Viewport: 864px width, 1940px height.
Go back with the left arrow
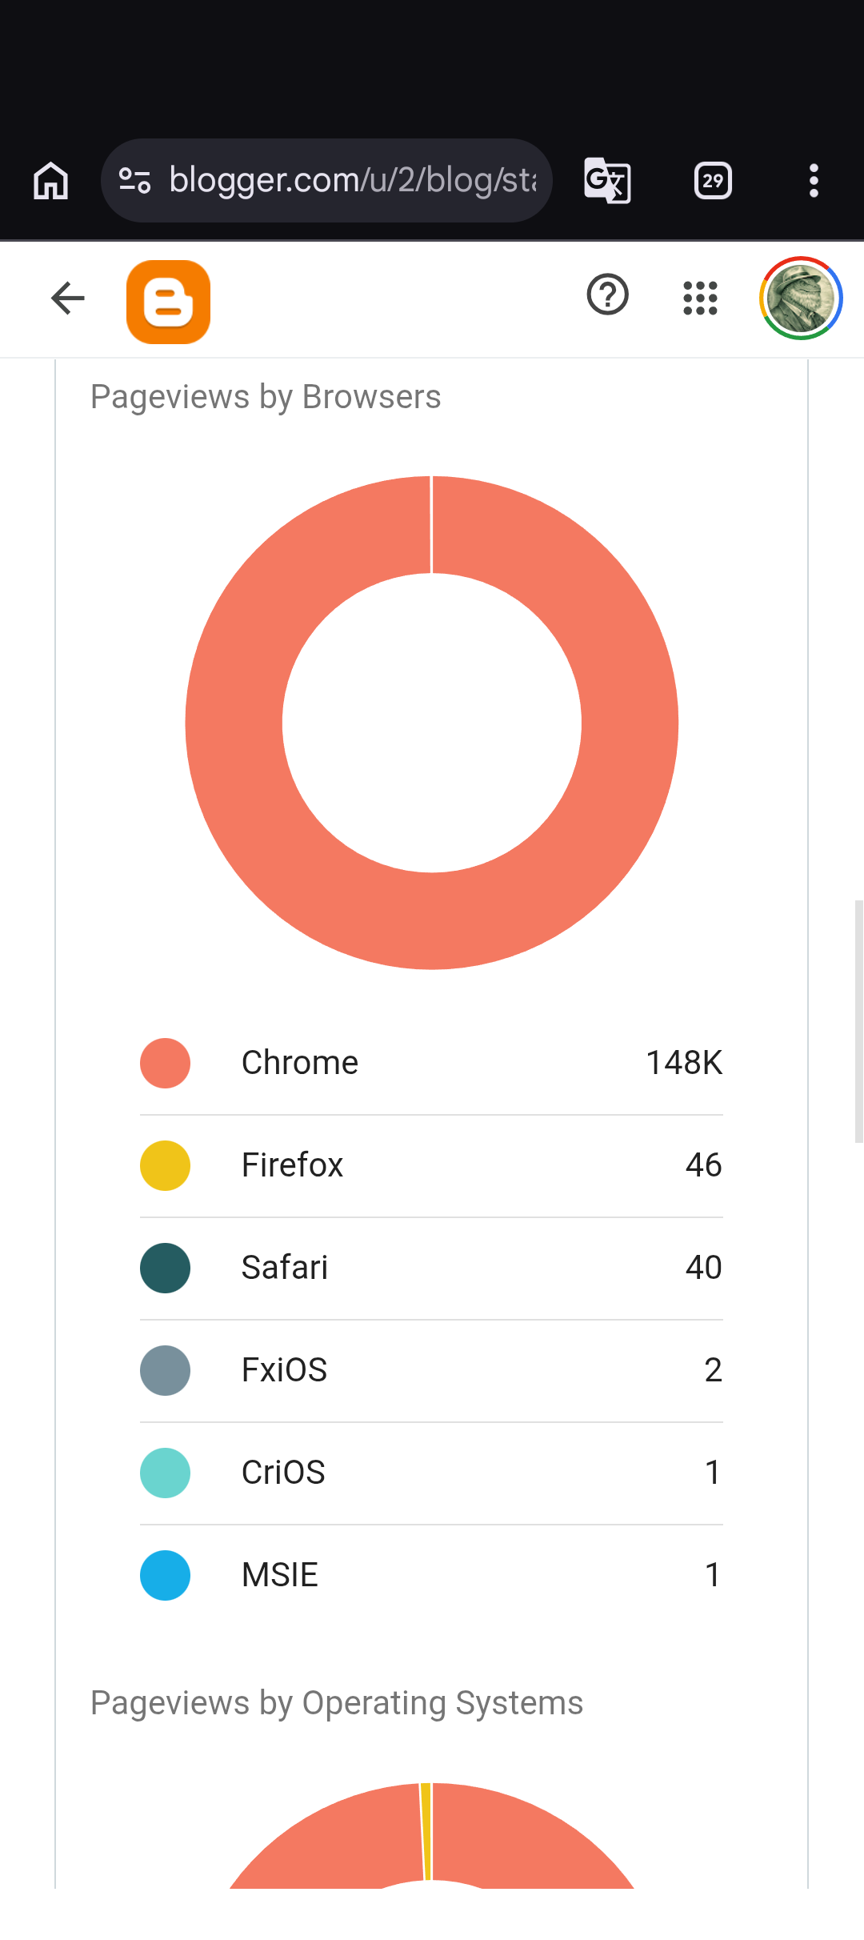(68, 299)
